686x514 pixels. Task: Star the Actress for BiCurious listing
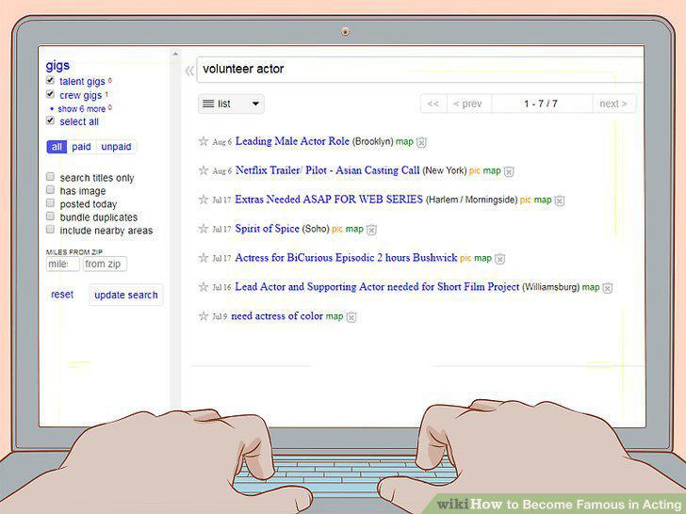click(203, 258)
